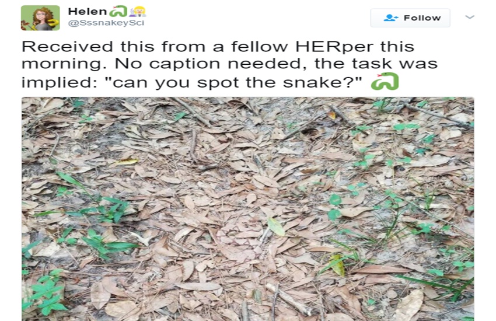Screen dimensions: 496x321
Task: Click the blonde woman emoji beside Helen's name
Action: (x=137, y=11)
